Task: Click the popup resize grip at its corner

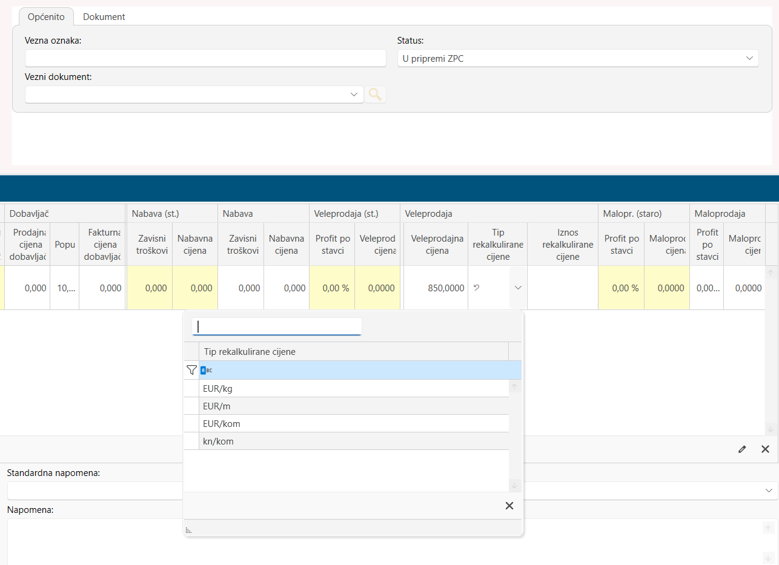Action: pos(188,530)
